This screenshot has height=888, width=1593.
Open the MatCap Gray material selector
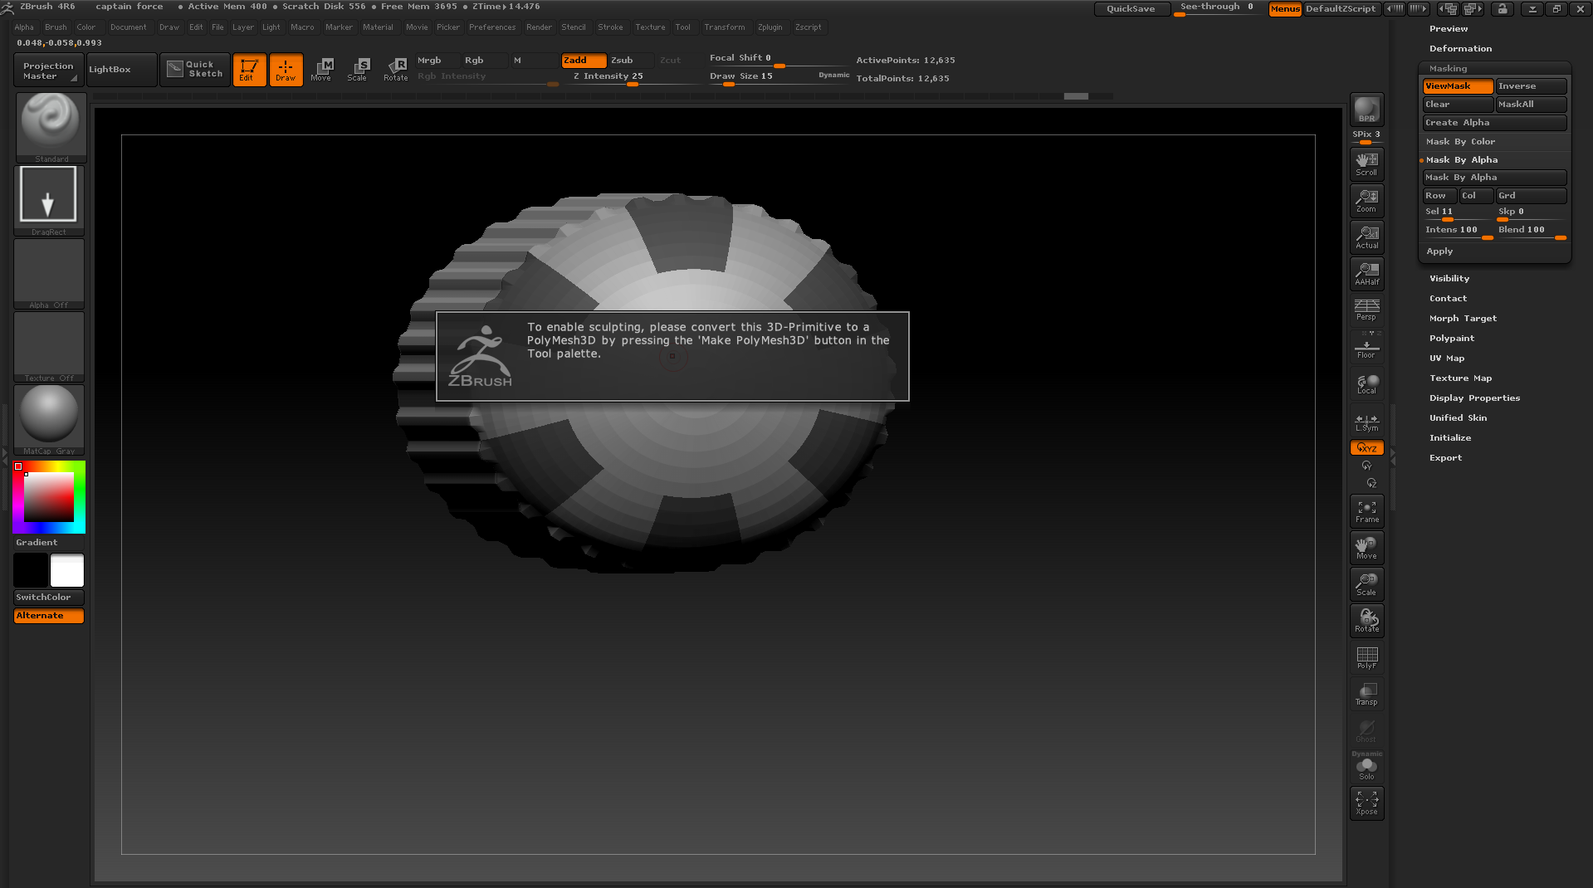tap(49, 420)
